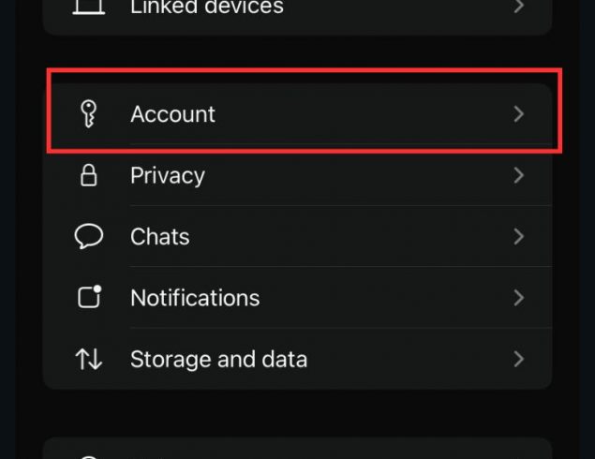Tap the laptop icon for Linked devices
This screenshot has height=459, width=595.
click(89, 7)
